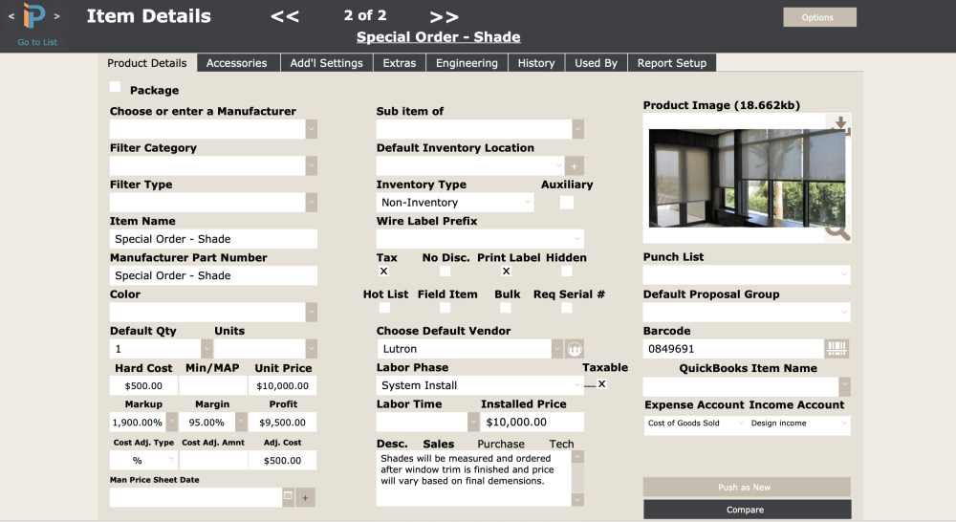
Task: Tick the Field Item checkbox
Action: 445,308
